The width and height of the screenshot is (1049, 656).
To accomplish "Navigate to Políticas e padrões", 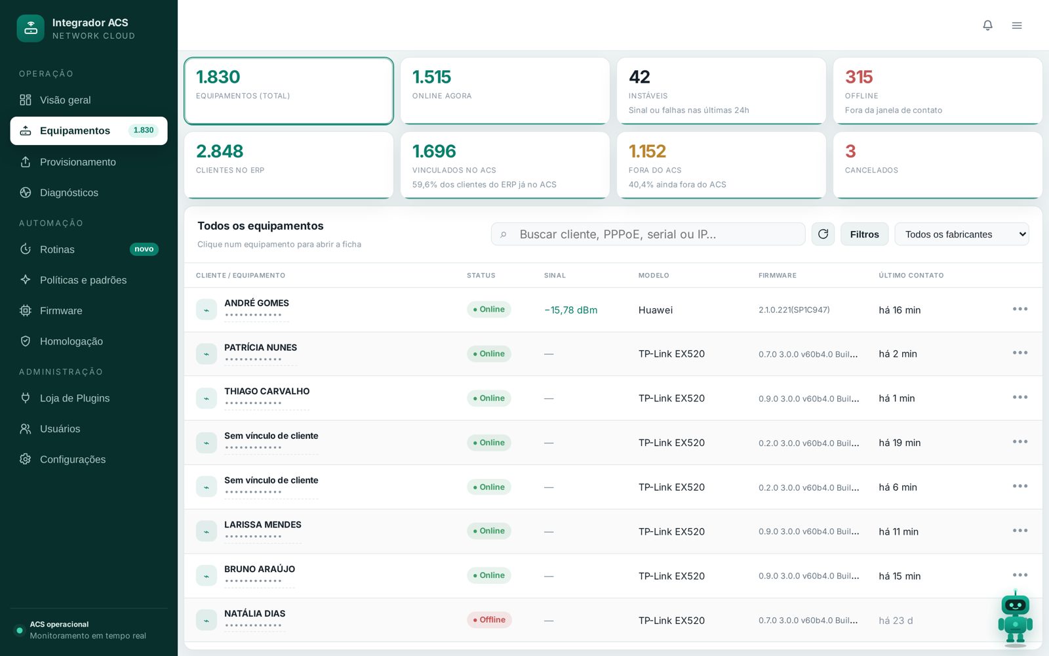I will pos(89,280).
